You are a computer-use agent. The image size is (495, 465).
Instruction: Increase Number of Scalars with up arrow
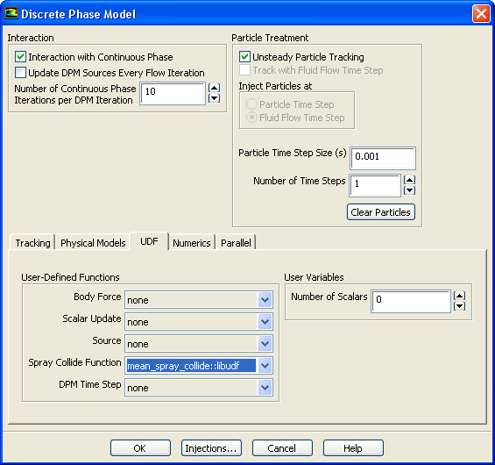pyautogui.click(x=459, y=296)
